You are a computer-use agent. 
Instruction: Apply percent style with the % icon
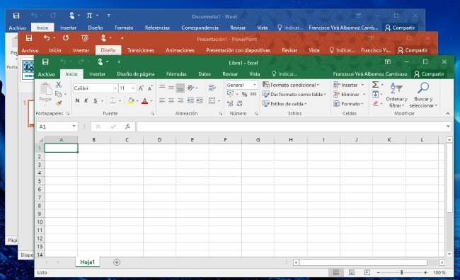[244, 94]
